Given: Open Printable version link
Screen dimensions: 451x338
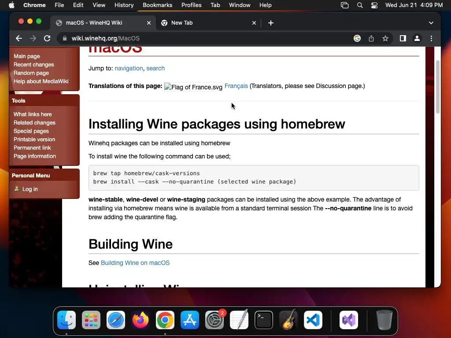Looking at the screenshot, I should click(x=34, y=140).
